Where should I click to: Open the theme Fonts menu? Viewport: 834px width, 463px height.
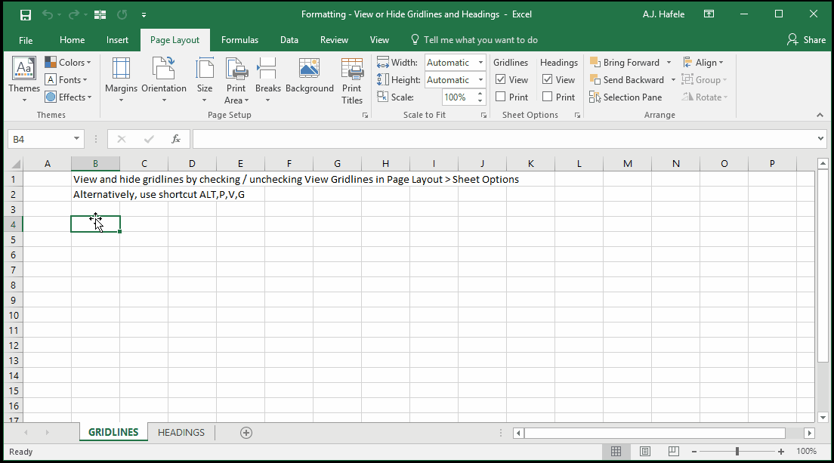(x=66, y=80)
